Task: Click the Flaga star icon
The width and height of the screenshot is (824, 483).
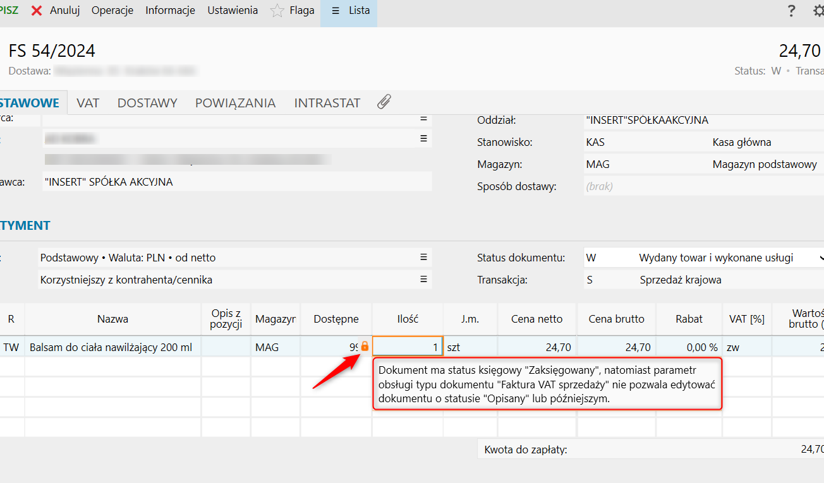Action: point(277,11)
